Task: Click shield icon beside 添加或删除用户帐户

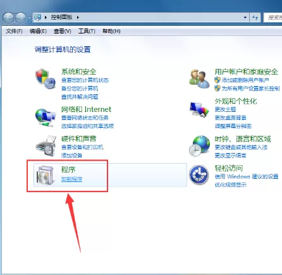Action: 218,80
